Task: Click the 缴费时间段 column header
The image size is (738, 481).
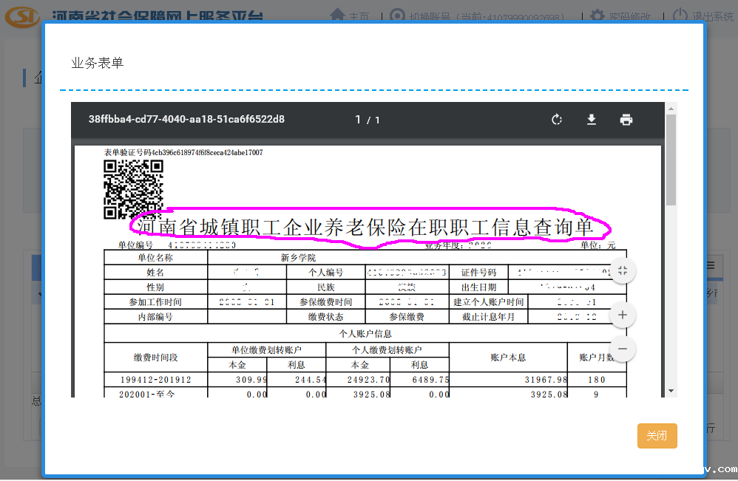Action: (x=155, y=358)
